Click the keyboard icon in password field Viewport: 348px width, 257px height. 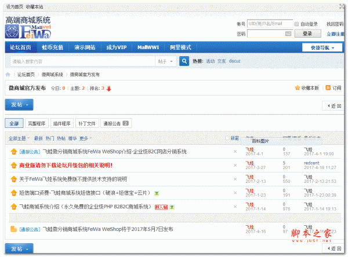(x=288, y=34)
